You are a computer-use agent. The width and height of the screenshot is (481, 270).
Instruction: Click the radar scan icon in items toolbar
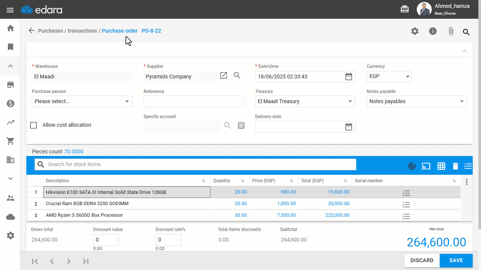tap(412, 166)
